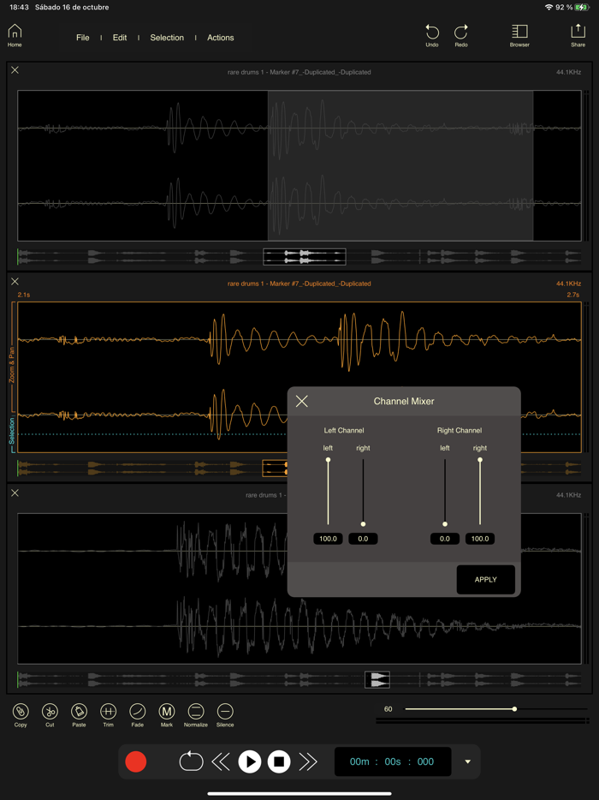599x800 pixels.
Task: Rewind the playhead
Action: pos(221,761)
